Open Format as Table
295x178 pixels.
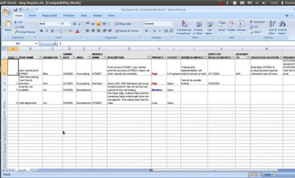198,28
